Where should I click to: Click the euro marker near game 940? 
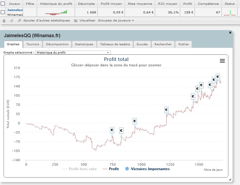click(135, 121)
